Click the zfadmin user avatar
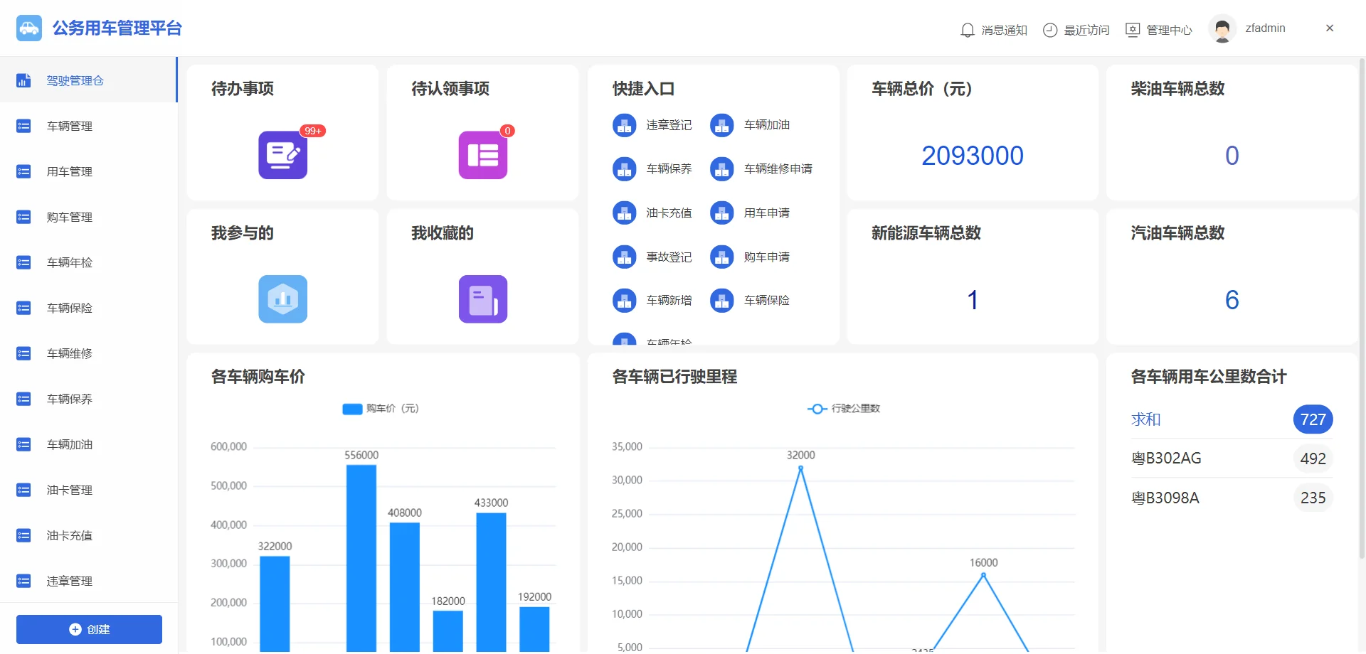Image resolution: width=1366 pixels, height=654 pixels. tap(1222, 29)
